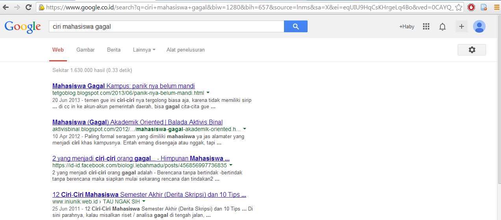Bookmark this page with the star icon

point(458,7)
